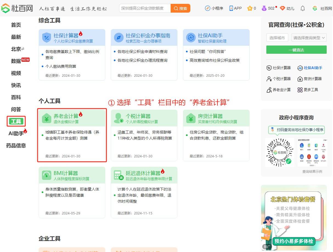The image size is (333, 252).
Task: Click the 房贷计算器 house icon in sidebar
Action: pyautogui.click(x=300, y=79)
